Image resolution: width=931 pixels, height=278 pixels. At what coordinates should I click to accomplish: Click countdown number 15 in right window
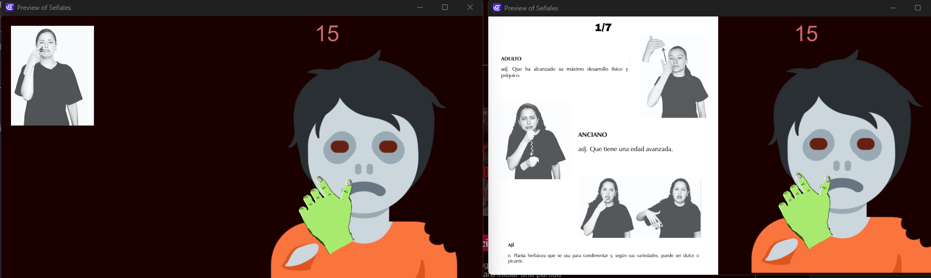[806, 34]
